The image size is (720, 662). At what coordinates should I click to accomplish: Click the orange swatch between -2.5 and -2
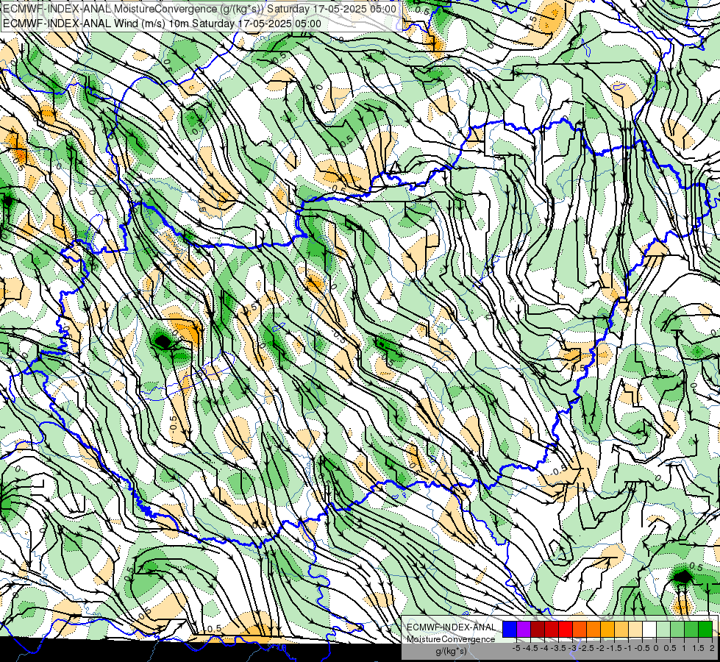pyautogui.click(x=594, y=629)
